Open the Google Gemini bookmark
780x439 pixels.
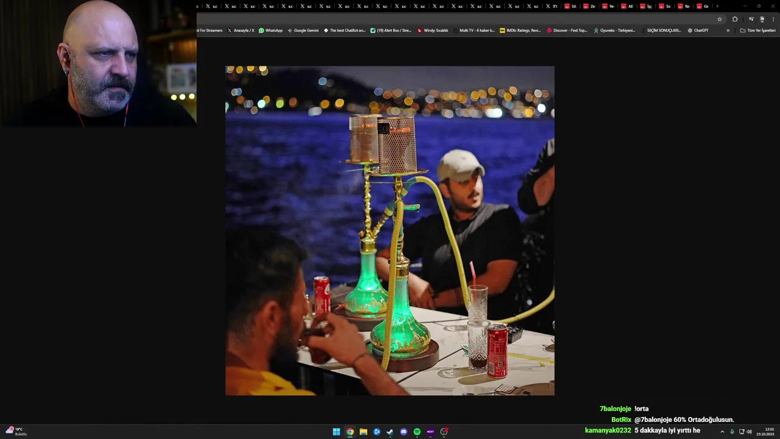click(x=303, y=30)
